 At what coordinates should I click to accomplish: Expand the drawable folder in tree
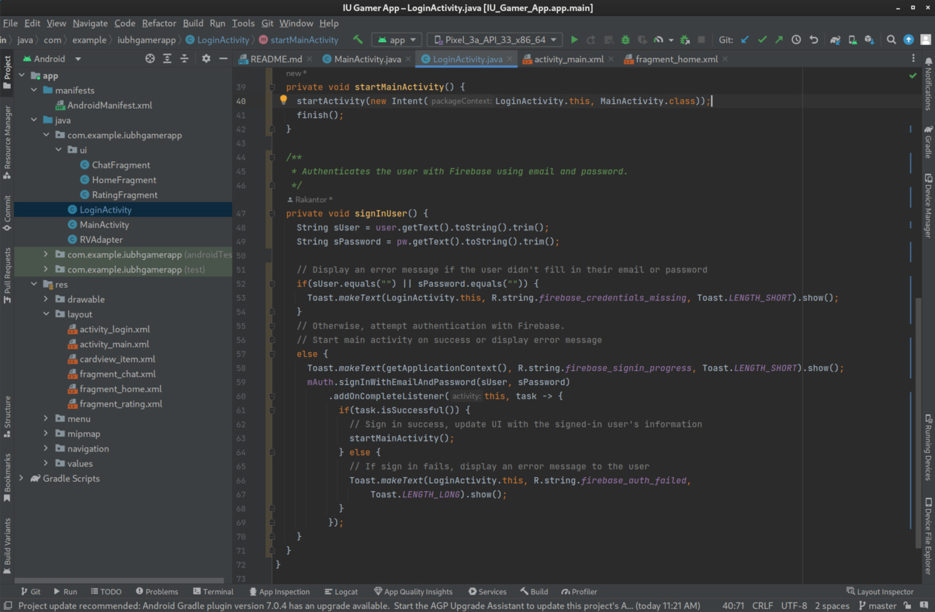(x=46, y=299)
